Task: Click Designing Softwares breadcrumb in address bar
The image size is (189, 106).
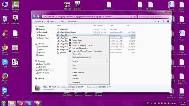Action: (65, 17)
